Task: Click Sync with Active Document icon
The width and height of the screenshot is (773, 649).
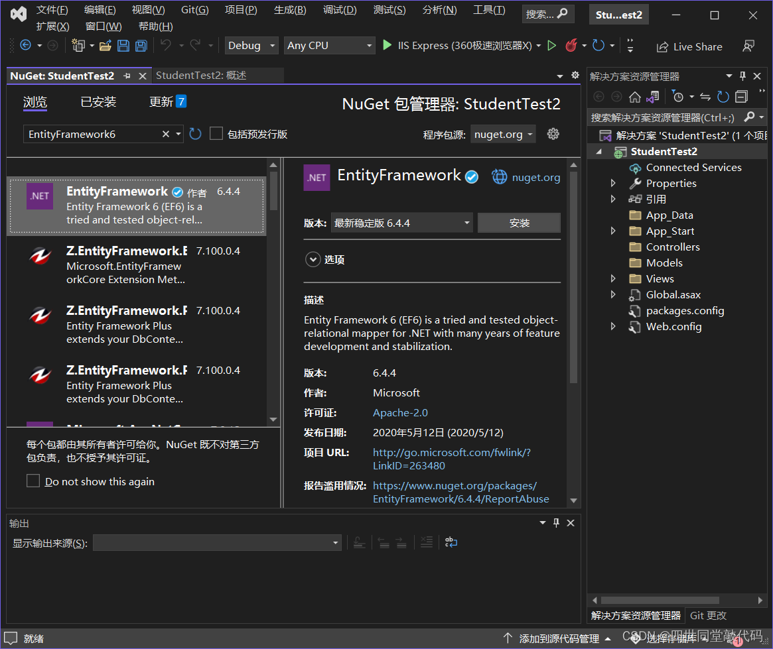Action: point(705,97)
